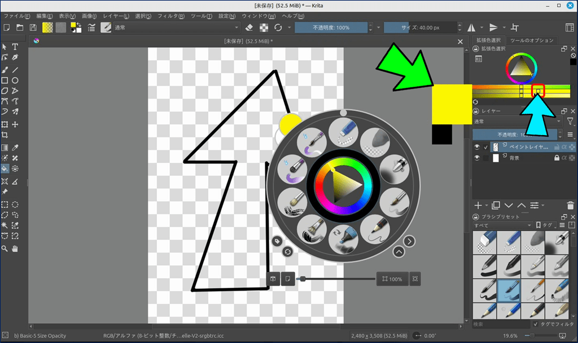Switch to the ツールのオプション tab
The height and width of the screenshot is (343, 578).
coord(532,40)
